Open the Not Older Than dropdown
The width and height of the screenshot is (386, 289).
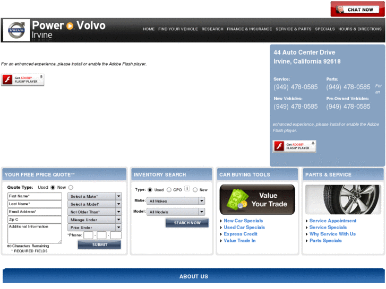click(95, 212)
